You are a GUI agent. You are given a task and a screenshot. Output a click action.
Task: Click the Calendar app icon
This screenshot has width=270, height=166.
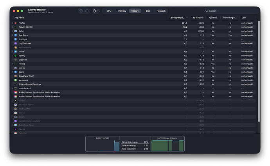(16, 133)
